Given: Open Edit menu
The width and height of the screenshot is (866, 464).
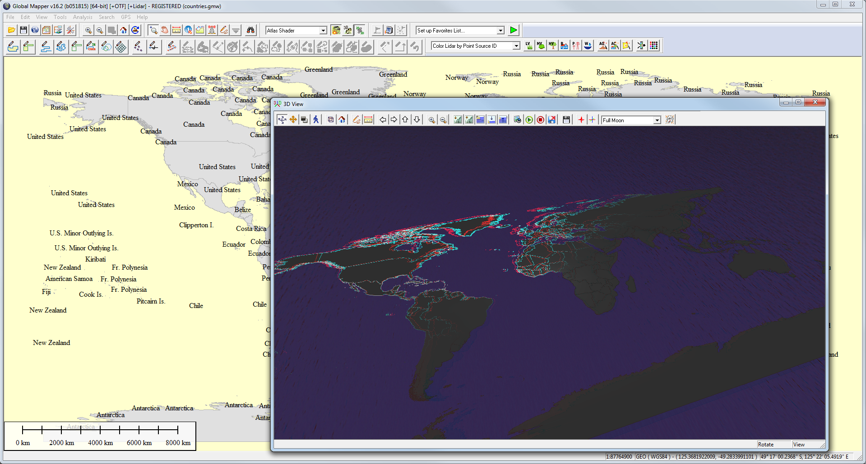Looking at the screenshot, I should point(25,17).
